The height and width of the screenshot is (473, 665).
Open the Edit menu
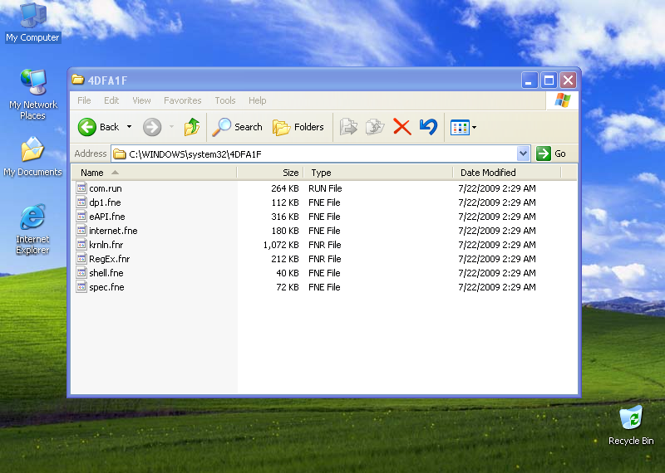coord(111,100)
